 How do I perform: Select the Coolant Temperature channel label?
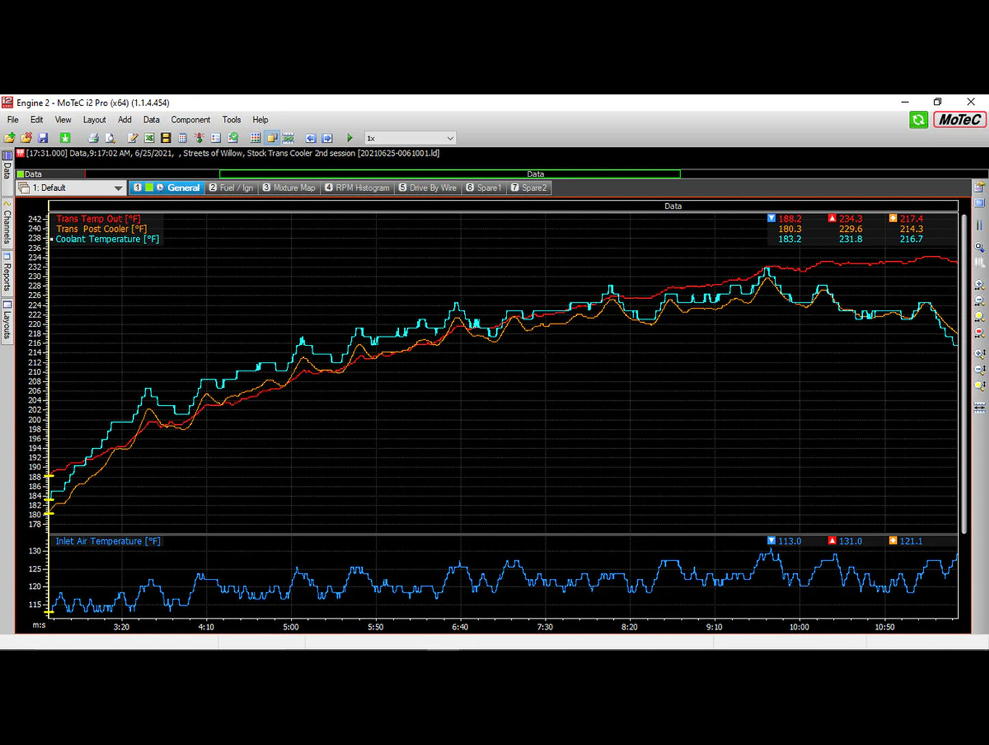tap(107, 239)
